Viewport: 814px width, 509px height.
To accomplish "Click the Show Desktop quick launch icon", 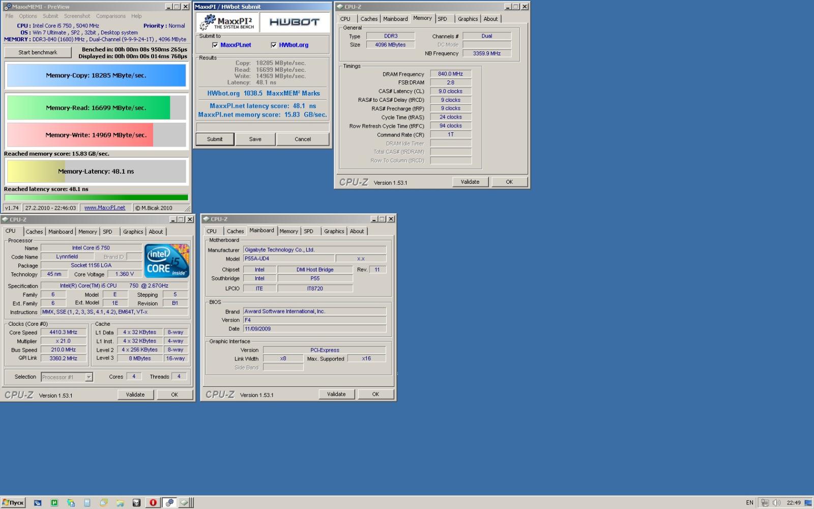I will click(38, 502).
